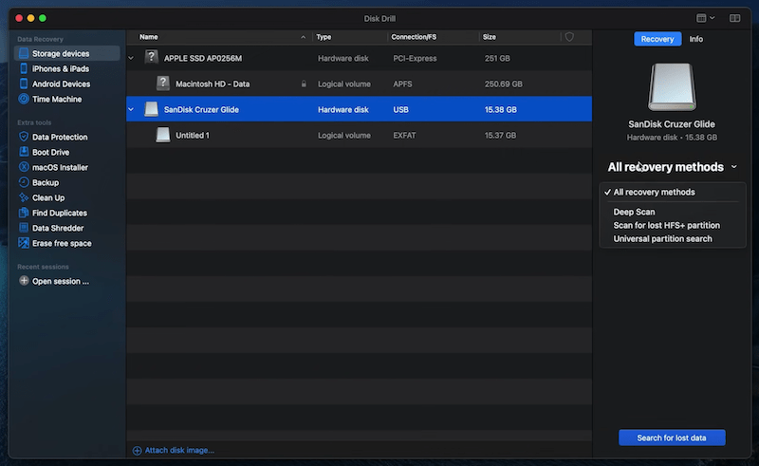Collapse the SanDisk Cruzer Glide row
The width and height of the screenshot is (759, 466).
[x=132, y=109]
